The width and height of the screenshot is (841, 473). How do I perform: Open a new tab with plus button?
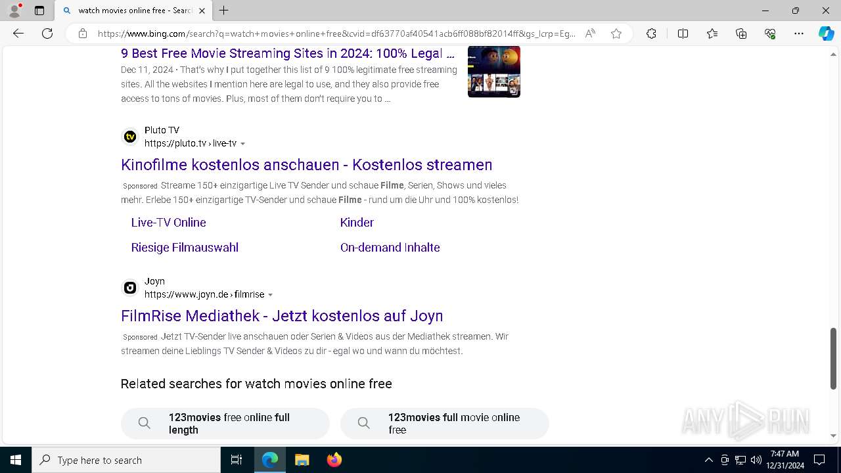(224, 11)
